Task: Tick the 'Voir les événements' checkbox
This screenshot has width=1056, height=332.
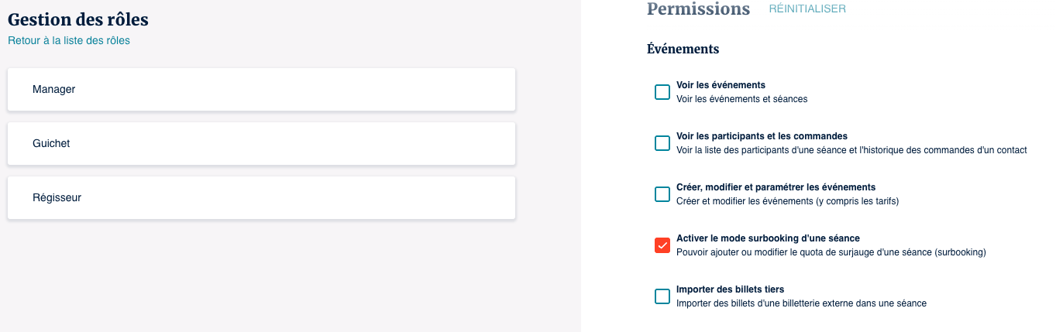Action: point(662,92)
